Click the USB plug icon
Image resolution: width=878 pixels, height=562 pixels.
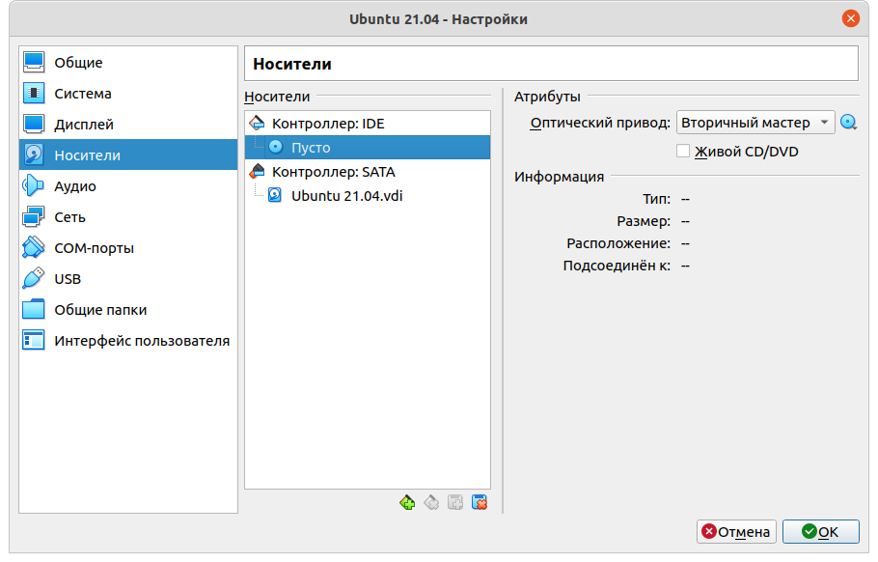(34, 278)
